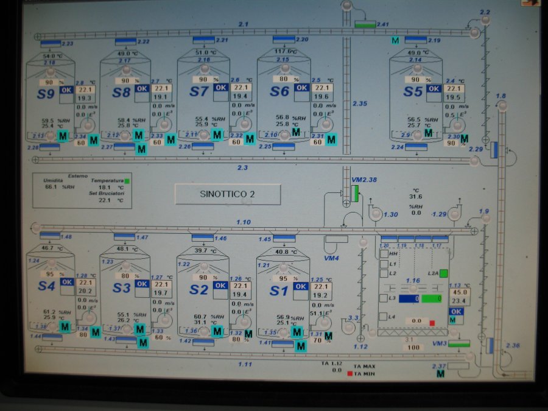The width and height of the screenshot is (548, 411).
Task: Click the slide gate 2.23 above S9
Action: [51, 44]
